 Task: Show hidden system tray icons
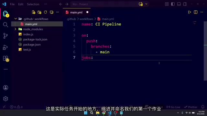[178, 113]
